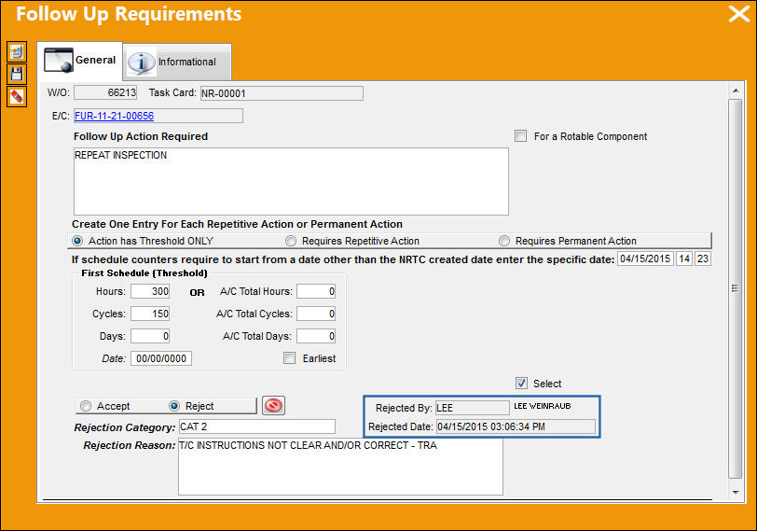Click the red reject stamp button
The height and width of the screenshot is (531, 757).
click(x=273, y=405)
